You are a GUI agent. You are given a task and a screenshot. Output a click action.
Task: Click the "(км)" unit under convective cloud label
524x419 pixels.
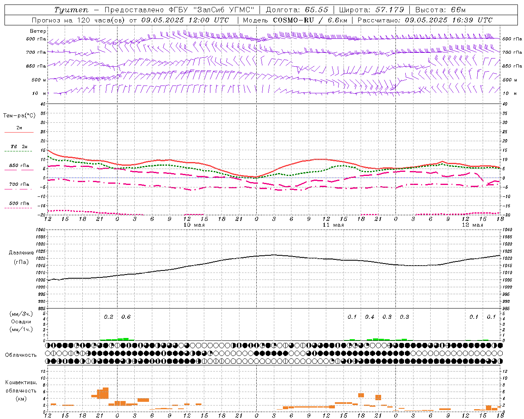(21, 399)
